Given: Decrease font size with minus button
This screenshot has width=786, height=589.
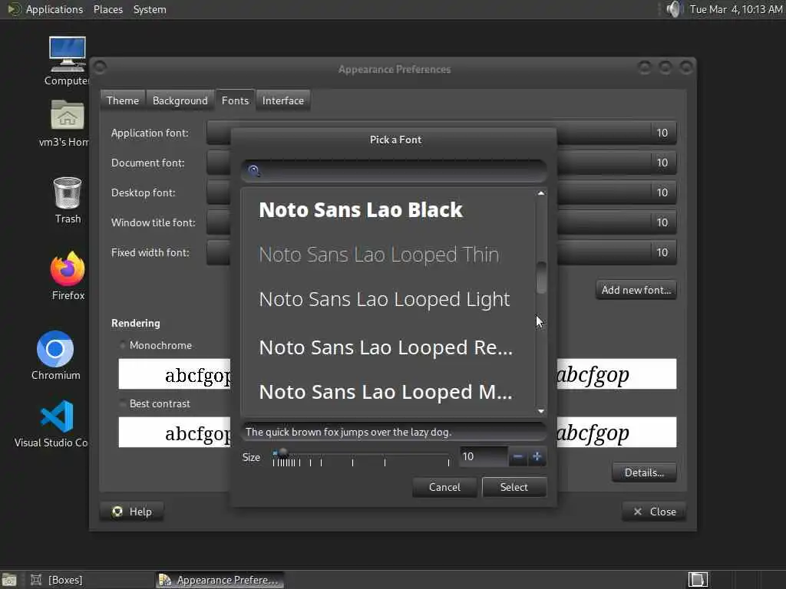Looking at the screenshot, I should click(x=518, y=457).
